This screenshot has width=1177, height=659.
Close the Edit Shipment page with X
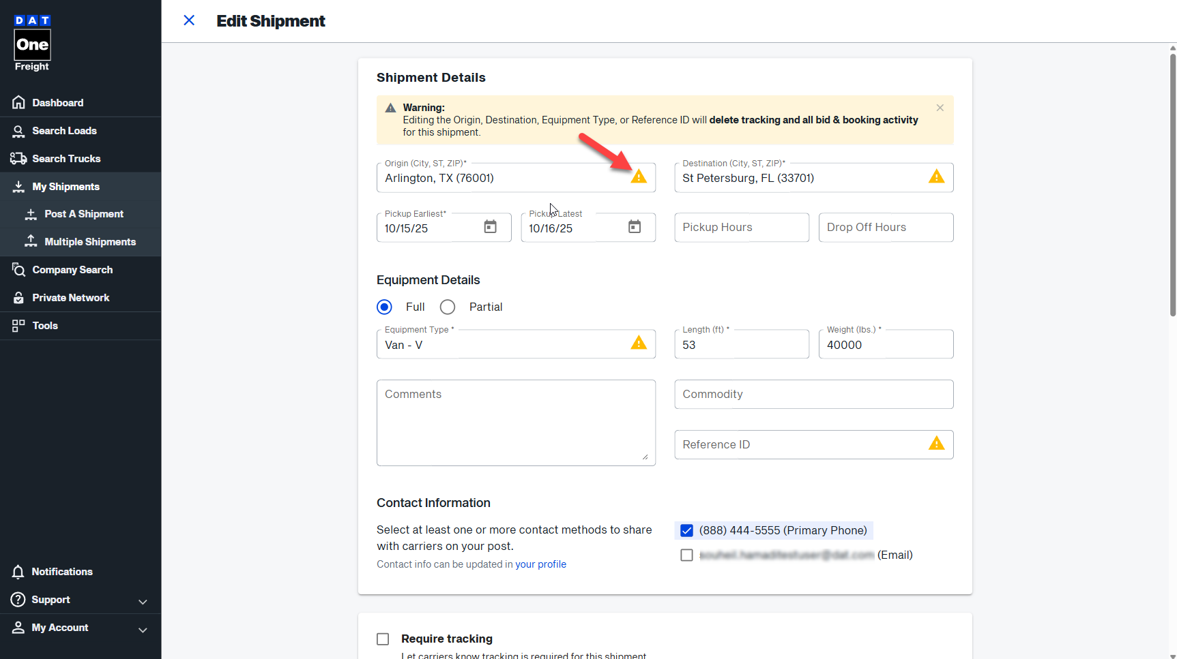click(x=189, y=20)
